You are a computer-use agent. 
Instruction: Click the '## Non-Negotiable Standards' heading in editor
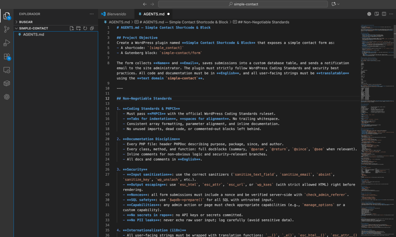(144, 98)
